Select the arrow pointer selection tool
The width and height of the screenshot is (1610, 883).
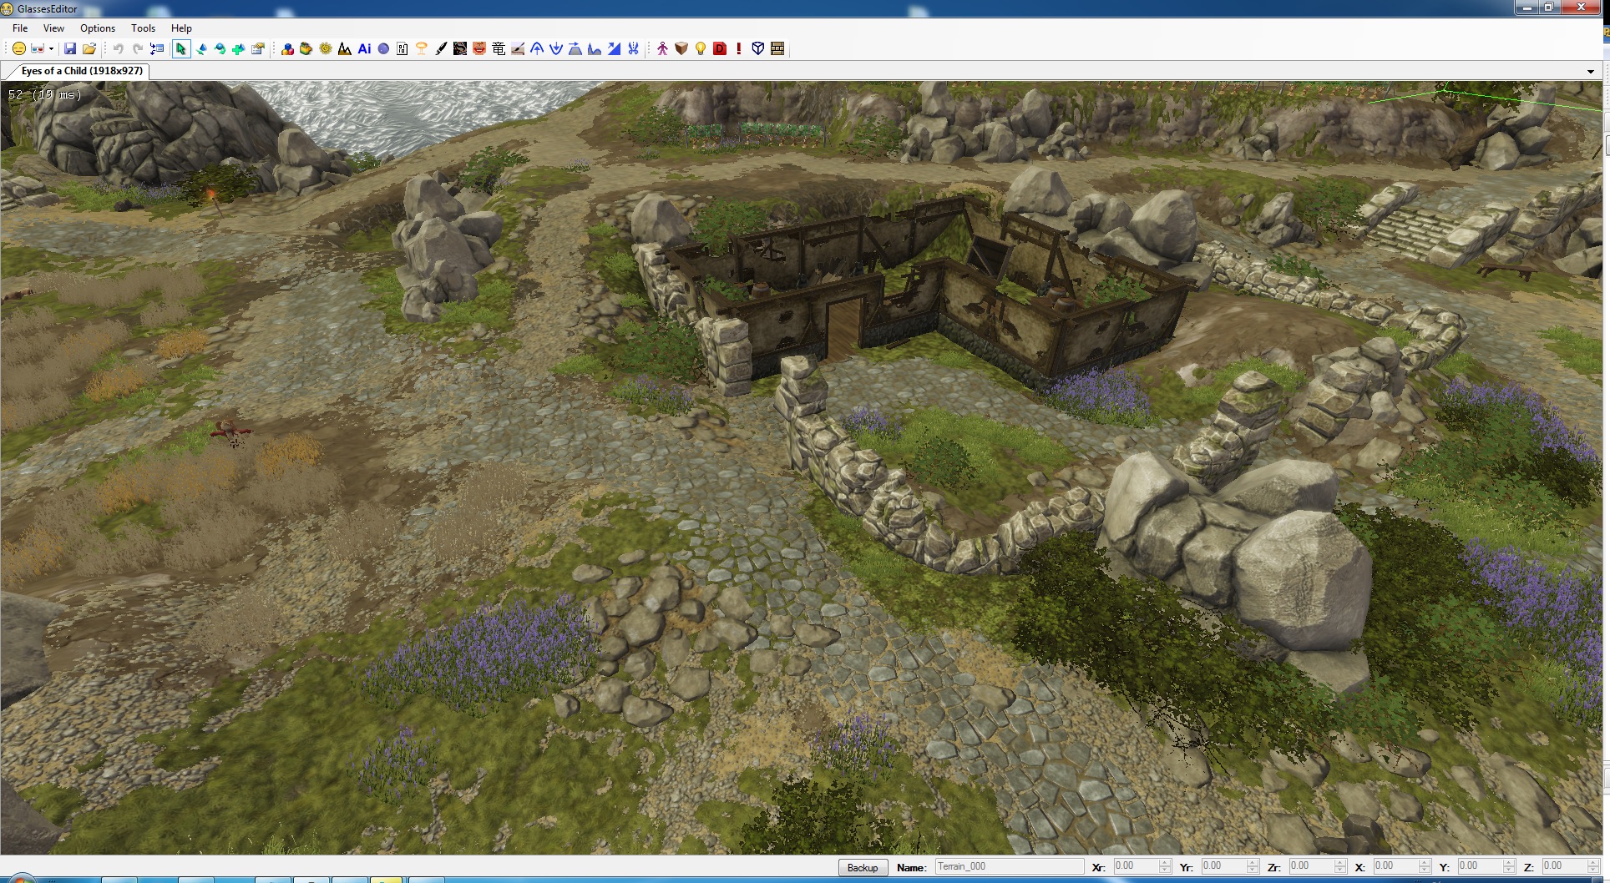coord(180,49)
